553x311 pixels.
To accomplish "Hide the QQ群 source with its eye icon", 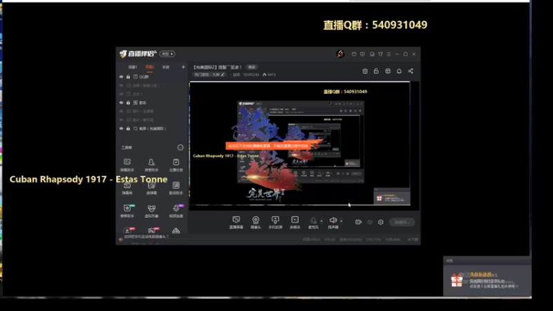I will pos(122,77).
